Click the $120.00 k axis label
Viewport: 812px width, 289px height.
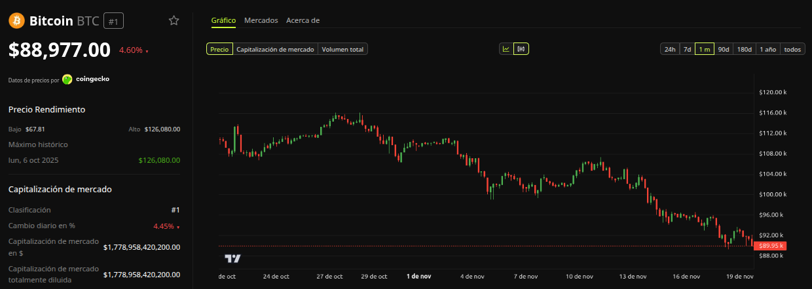tap(772, 92)
